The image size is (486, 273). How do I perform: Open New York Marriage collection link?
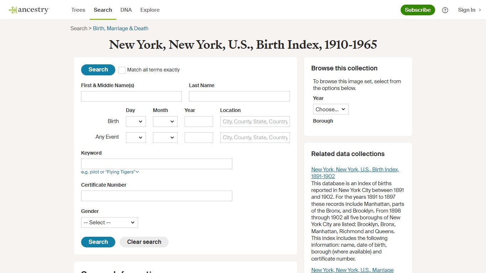(352, 270)
